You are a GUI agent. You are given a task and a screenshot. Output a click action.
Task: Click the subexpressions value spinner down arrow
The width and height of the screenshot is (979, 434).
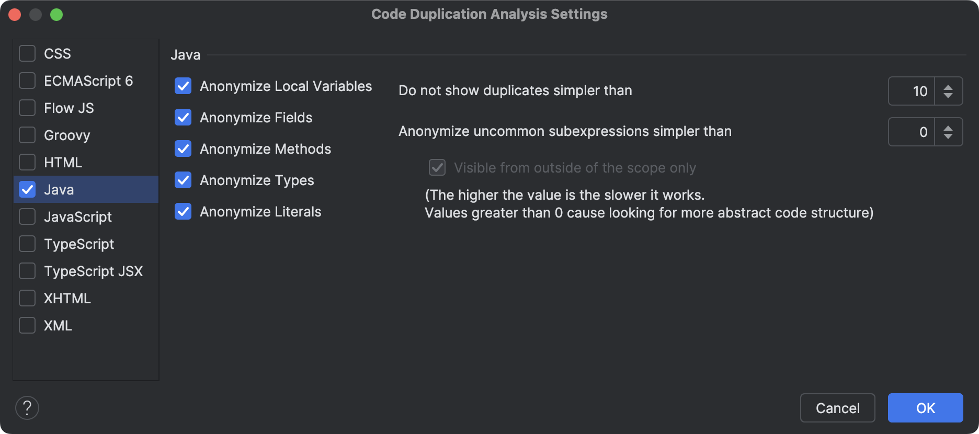coord(949,135)
